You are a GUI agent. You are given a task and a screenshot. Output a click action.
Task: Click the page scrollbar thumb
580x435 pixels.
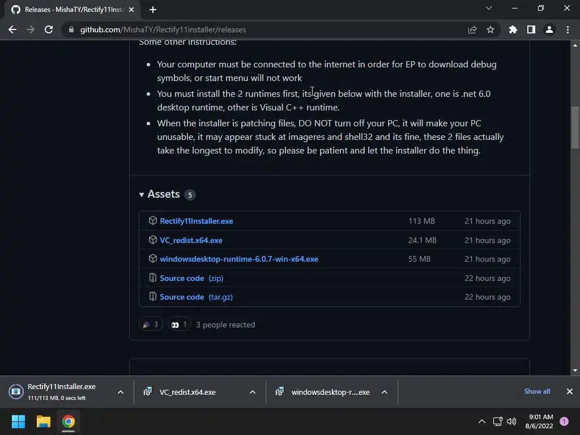tap(575, 127)
